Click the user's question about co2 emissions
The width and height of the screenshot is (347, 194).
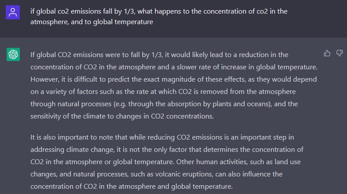point(159,17)
